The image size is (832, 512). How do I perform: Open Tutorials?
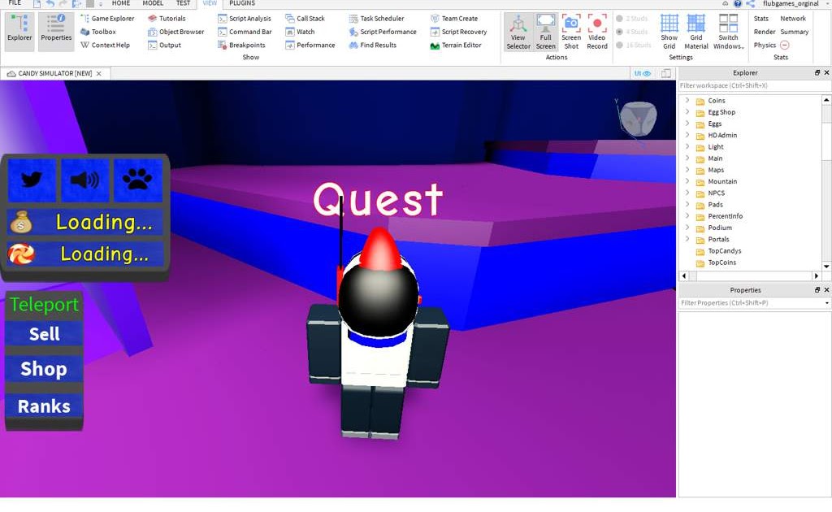coord(167,19)
